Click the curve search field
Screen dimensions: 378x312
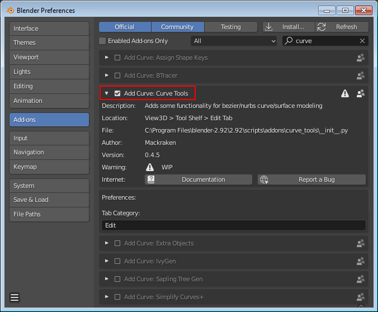(325, 41)
